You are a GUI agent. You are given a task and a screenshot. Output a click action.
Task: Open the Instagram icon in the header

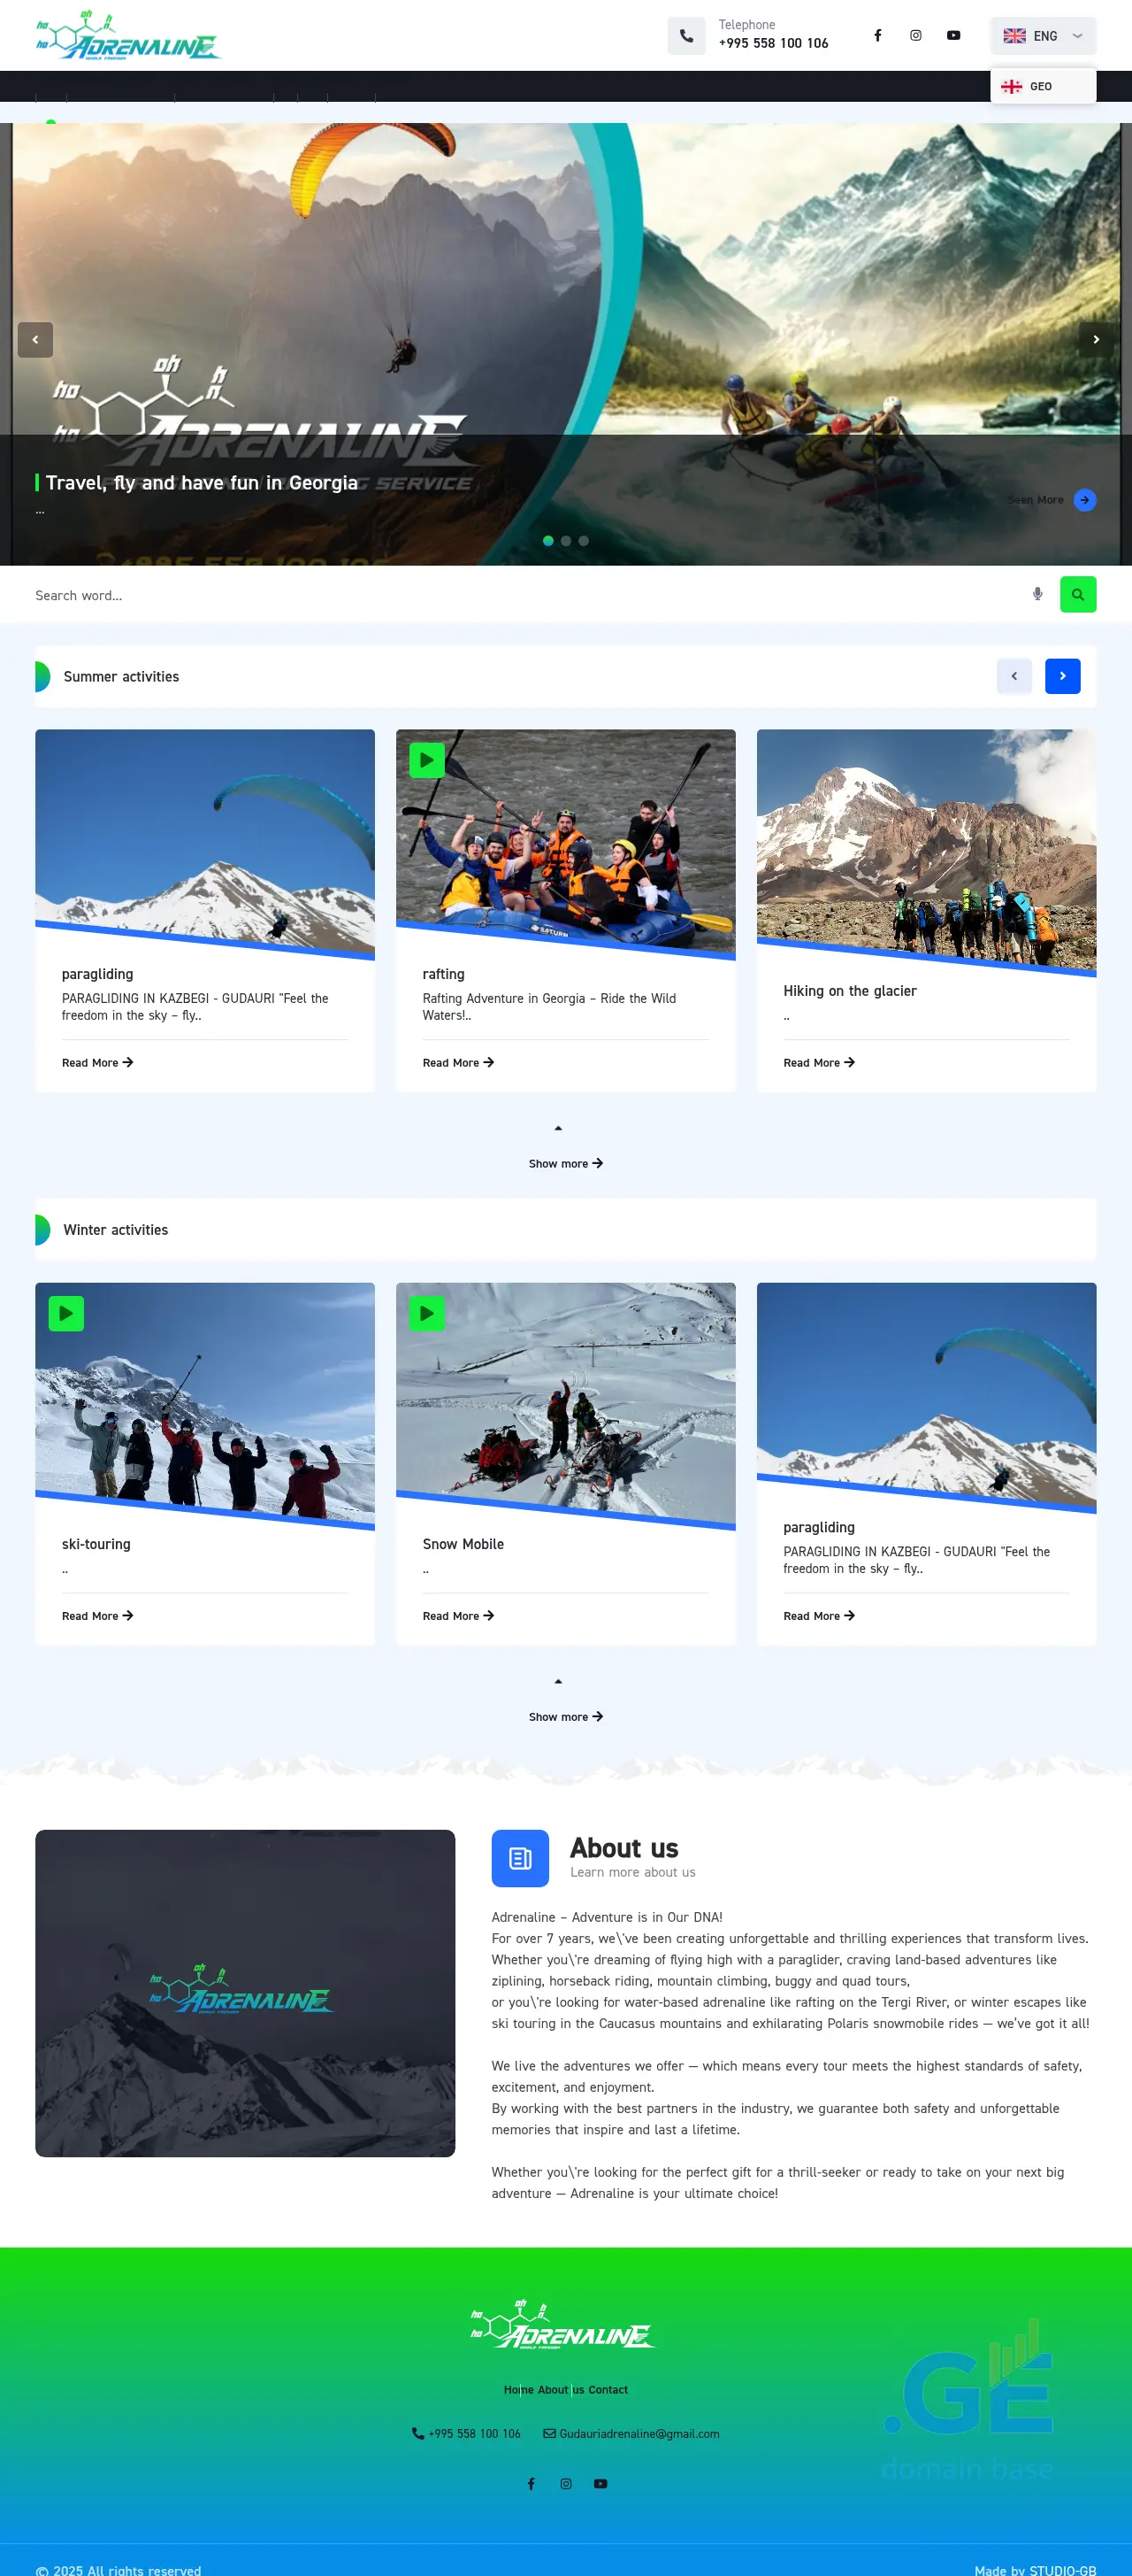[915, 36]
